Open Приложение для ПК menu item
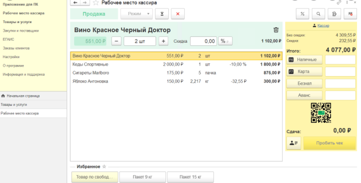The width and height of the screenshot is (361, 183). [20, 4]
